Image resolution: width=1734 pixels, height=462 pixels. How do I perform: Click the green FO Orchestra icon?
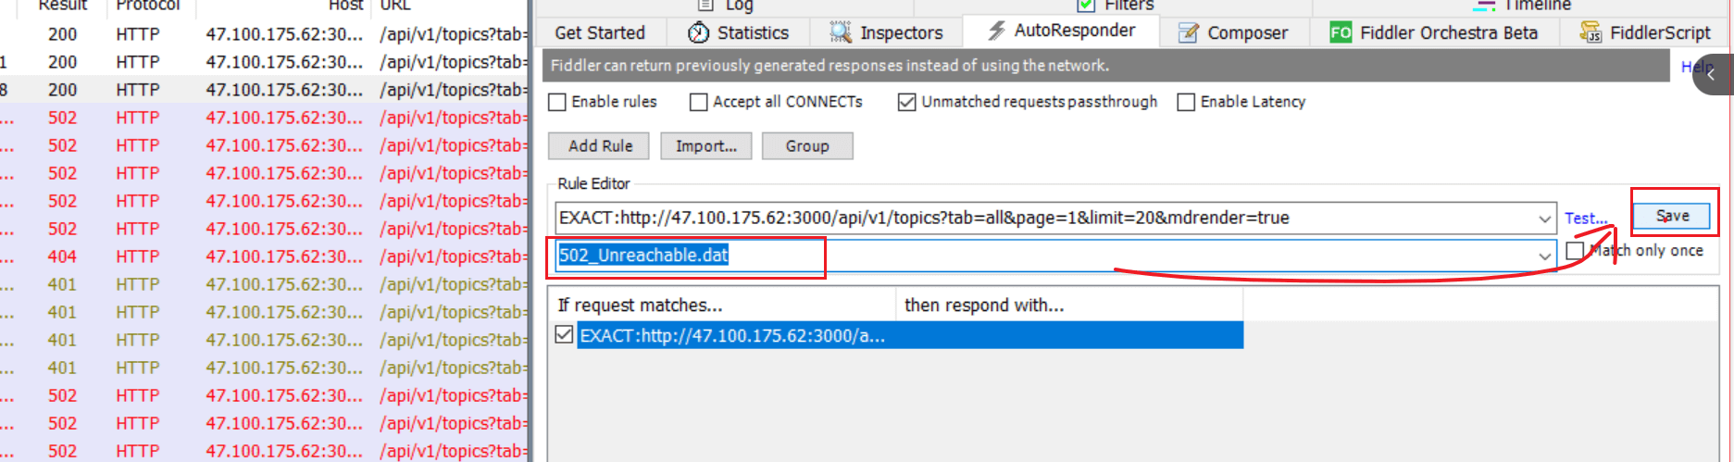1341,32
